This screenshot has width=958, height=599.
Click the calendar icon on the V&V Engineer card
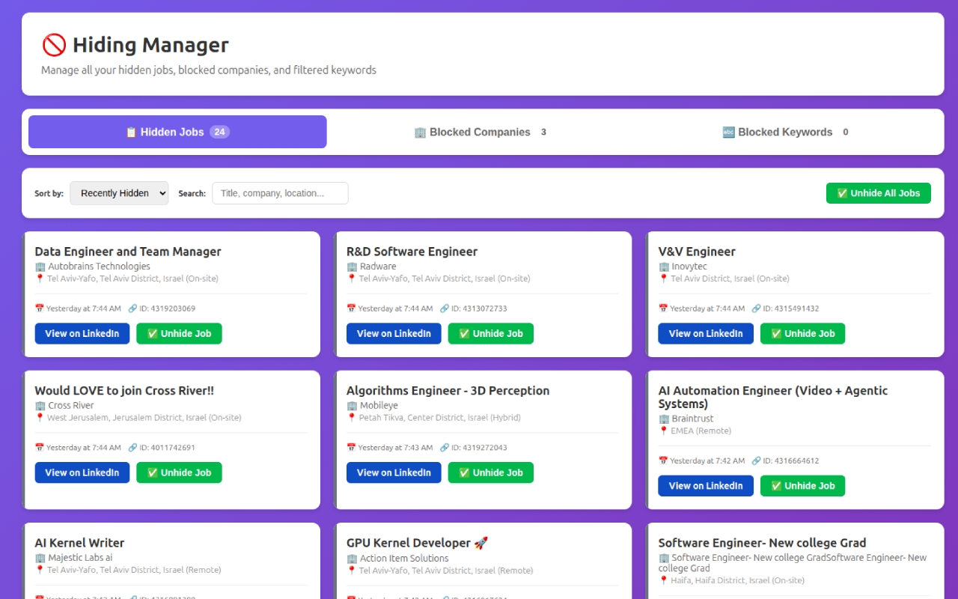click(663, 308)
